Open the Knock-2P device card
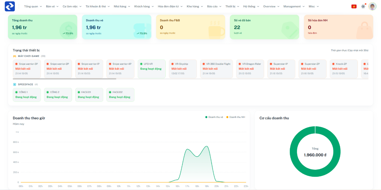 344,69
